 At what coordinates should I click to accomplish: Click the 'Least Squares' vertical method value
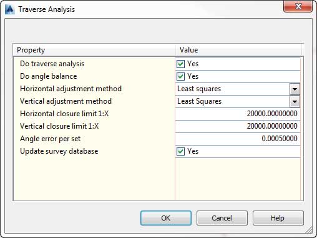(x=199, y=101)
